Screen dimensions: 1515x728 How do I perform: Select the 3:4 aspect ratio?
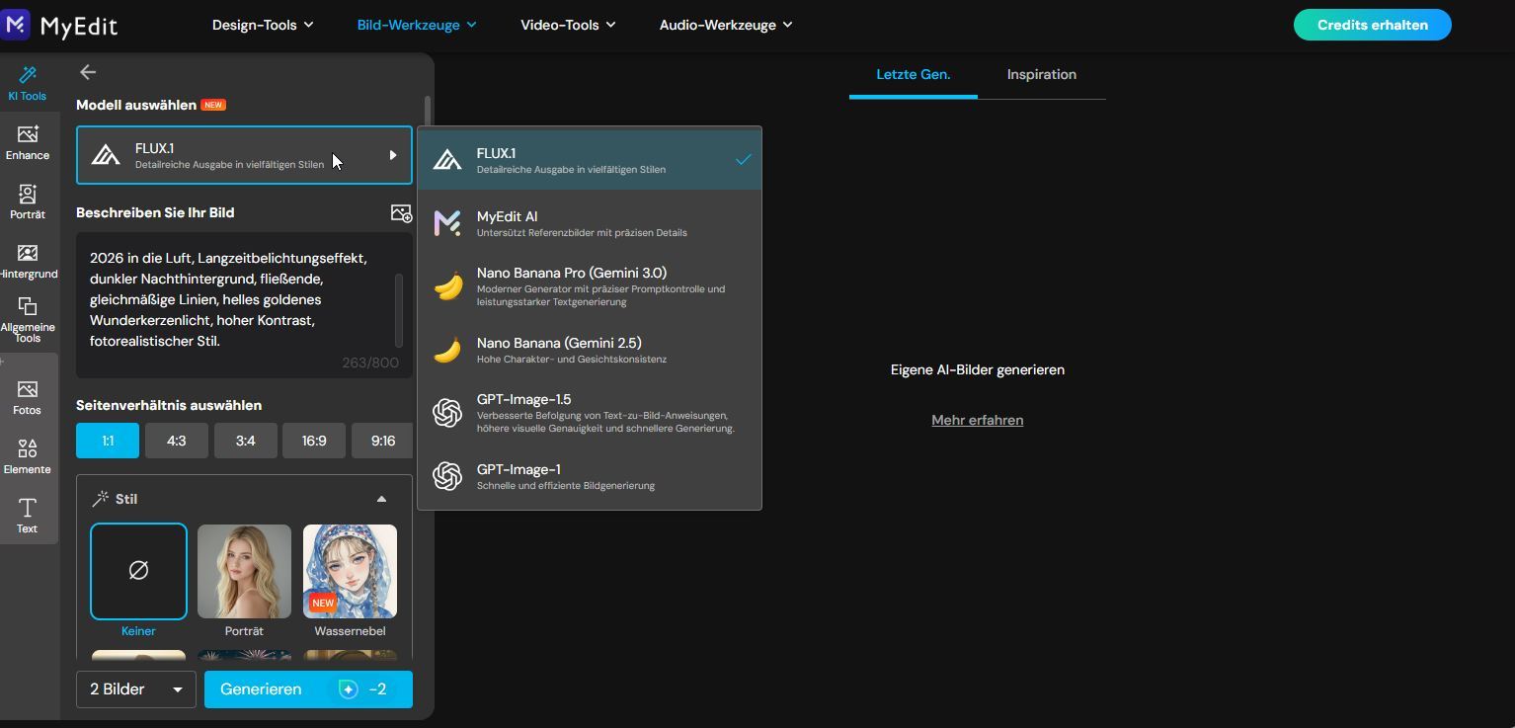(x=245, y=441)
